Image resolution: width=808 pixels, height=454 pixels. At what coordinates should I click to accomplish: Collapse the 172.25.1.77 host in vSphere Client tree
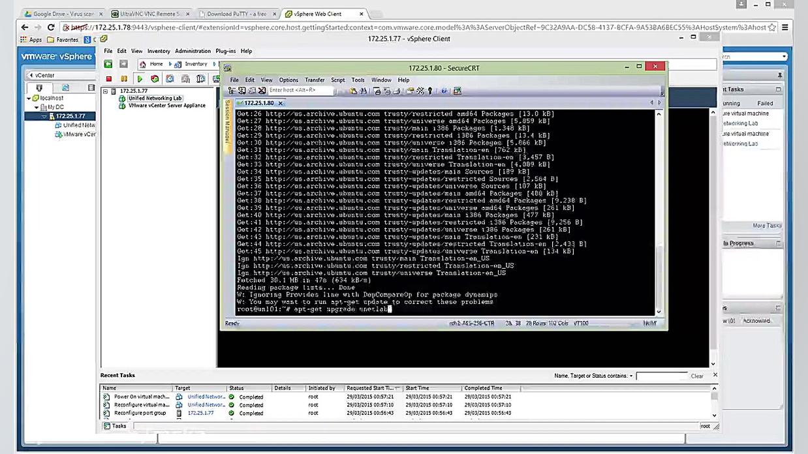(106, 91)
